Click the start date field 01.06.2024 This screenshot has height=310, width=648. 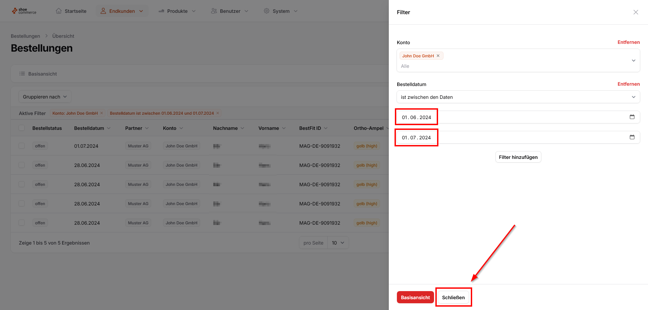pos(416,117)
